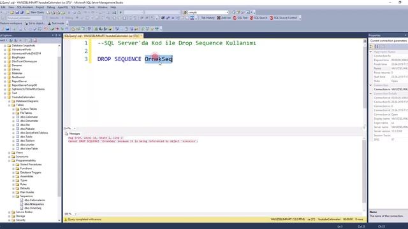Open the Tools menu

coord(92,7)
